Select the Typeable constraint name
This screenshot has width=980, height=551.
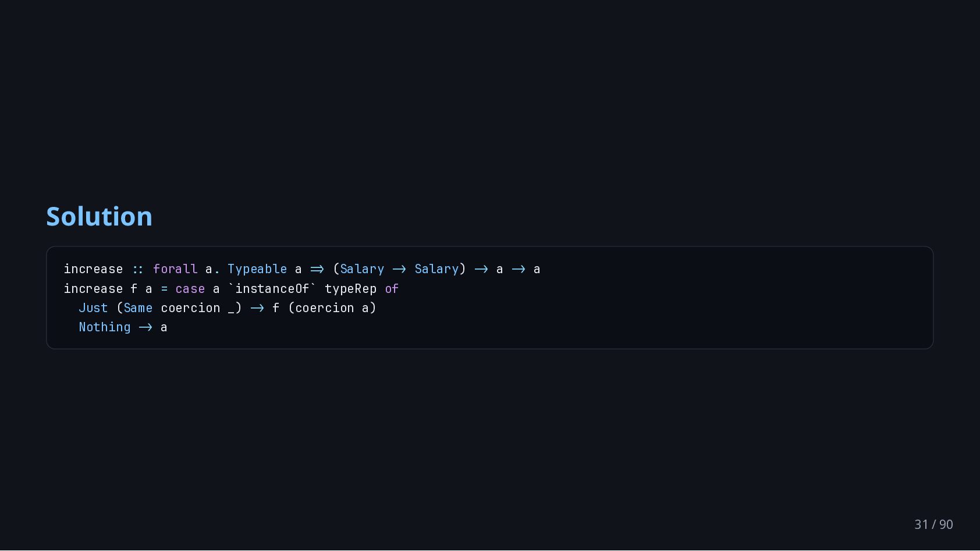(x=257, y=269)
